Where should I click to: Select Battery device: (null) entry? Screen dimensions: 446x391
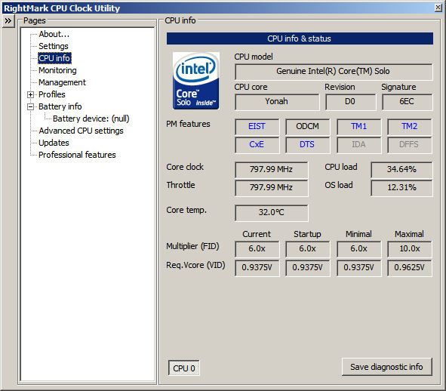[91, 119]
